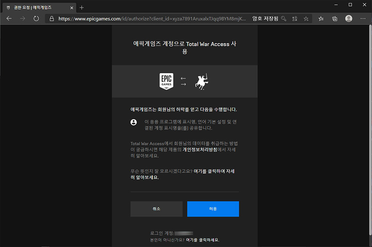Viewport: 372px width, 247px height.
Task: Reload the page with the refresh icon
Action: [36, 19]
